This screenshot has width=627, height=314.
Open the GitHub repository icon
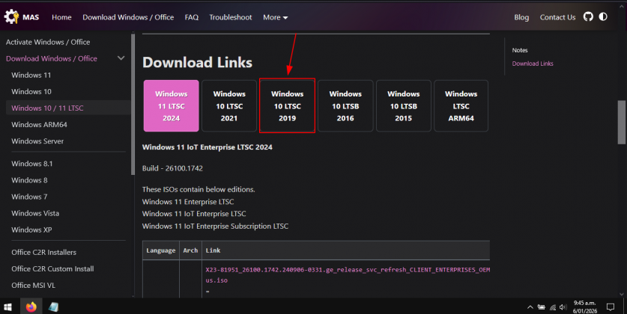(x=588, y=16)
